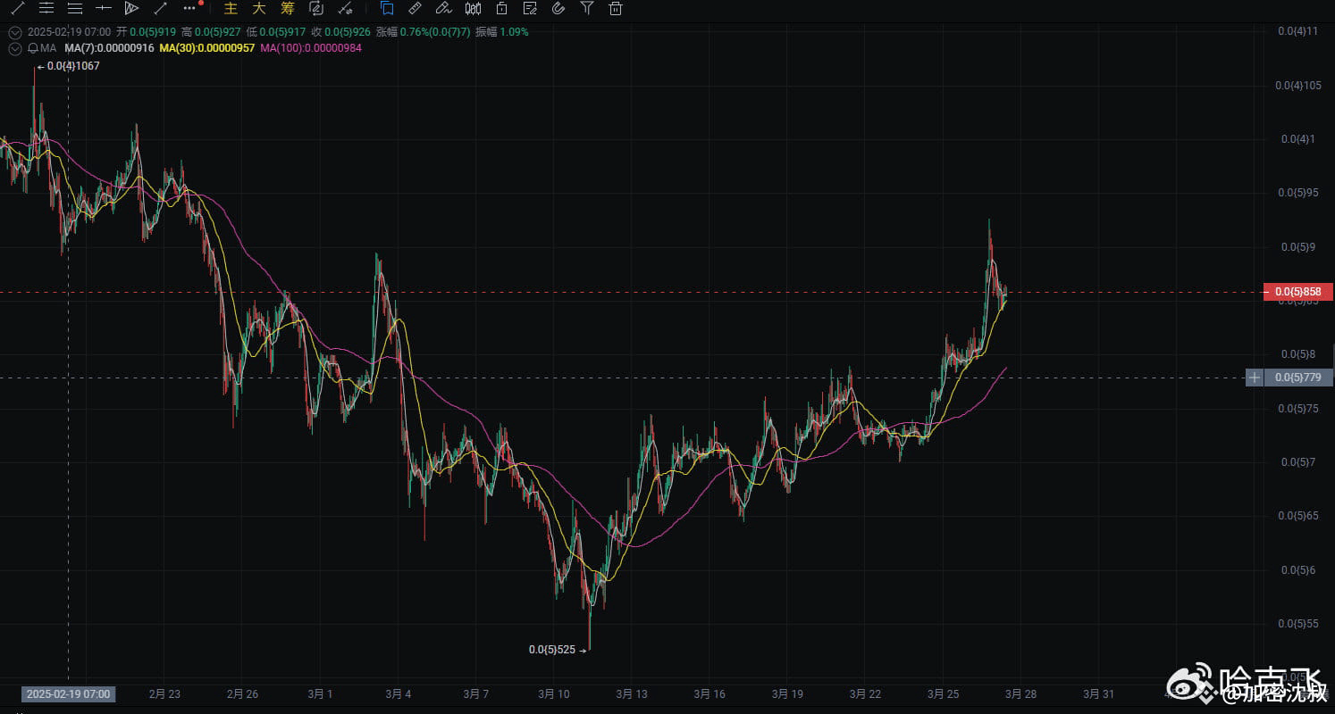The width and height of the screenshot is (1335, 714).
Task: Click the 0.0{4}105 price axis label
Action: tap(1298, 86)
